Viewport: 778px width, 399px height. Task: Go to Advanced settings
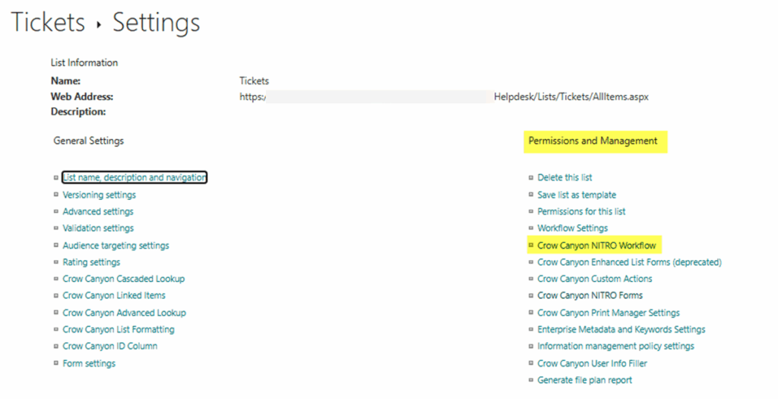tap(97, 212)
